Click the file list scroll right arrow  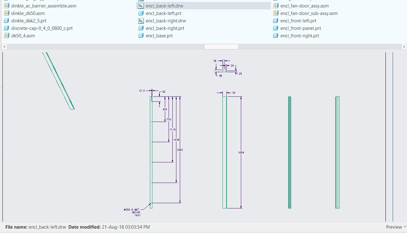tap(404, 47)
